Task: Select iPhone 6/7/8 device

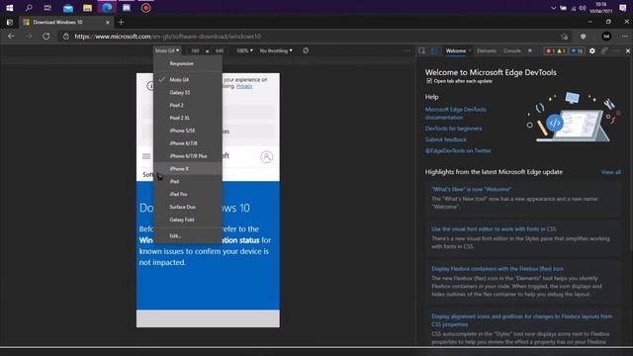Action: click(188, 143)
